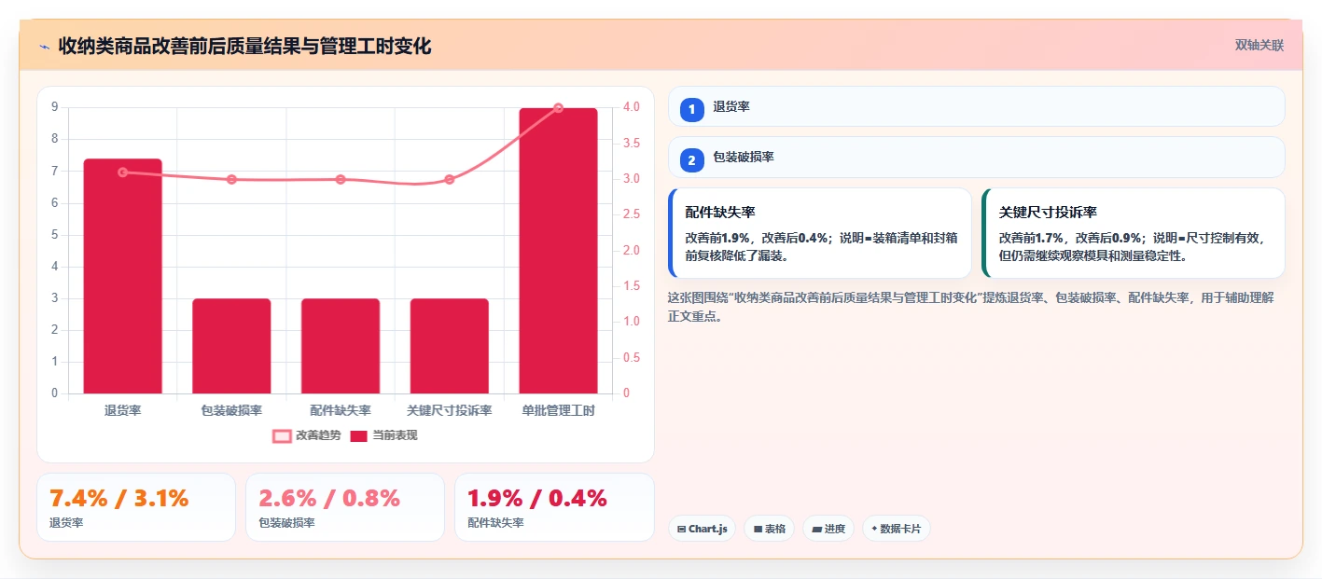Click the chart title 收纳类商品改善前后质量结果与管理工时变化
The width and height of the screenshot is (1322, 579).
pyautogui.click(x=244, y=46)
